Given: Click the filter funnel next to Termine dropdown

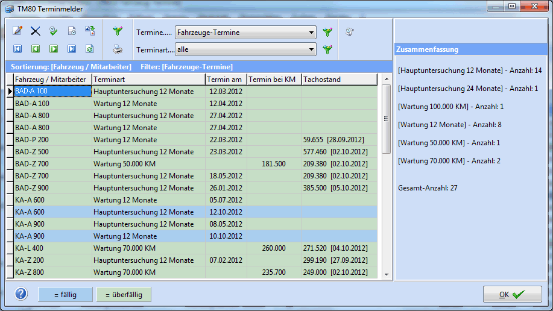Looking at the screenshot, I should point(327,33).
